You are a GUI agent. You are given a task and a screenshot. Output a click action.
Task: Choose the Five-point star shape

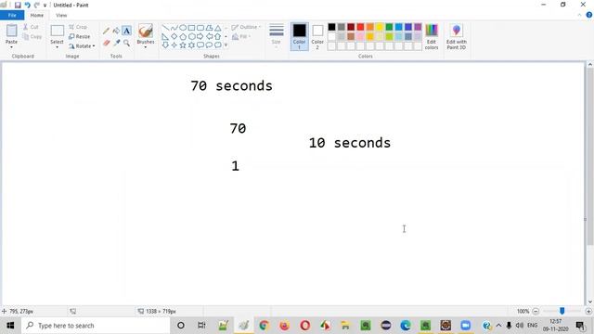(x=183, y=45)
